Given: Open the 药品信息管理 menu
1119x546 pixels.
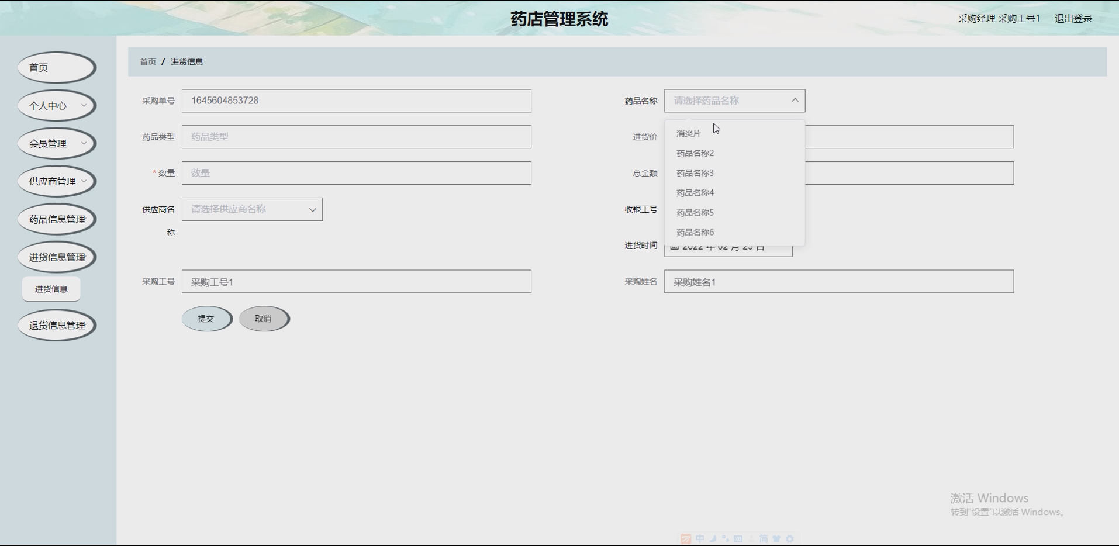Looking at the screenshot, I should click(57, 220).
